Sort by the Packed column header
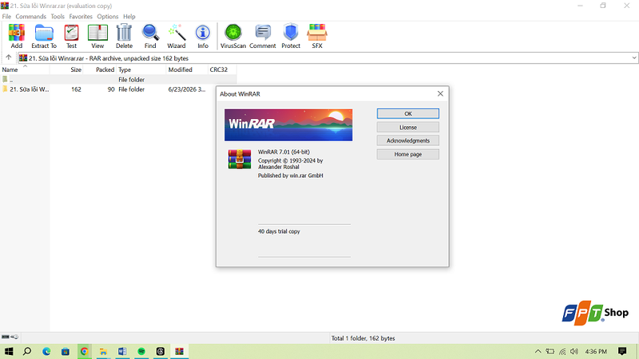639x359 pixels. [x=100, y=69]
